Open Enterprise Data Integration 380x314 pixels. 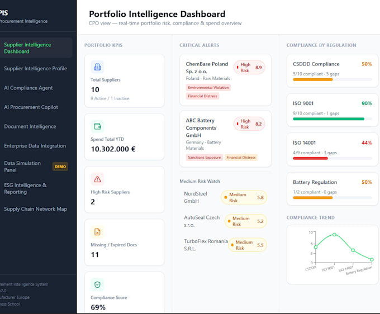click(x=35, y=146)
